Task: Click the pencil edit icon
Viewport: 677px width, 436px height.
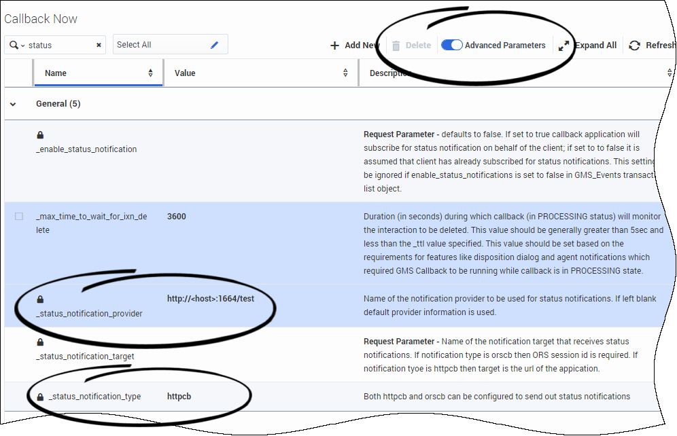Action: (215, 45)
